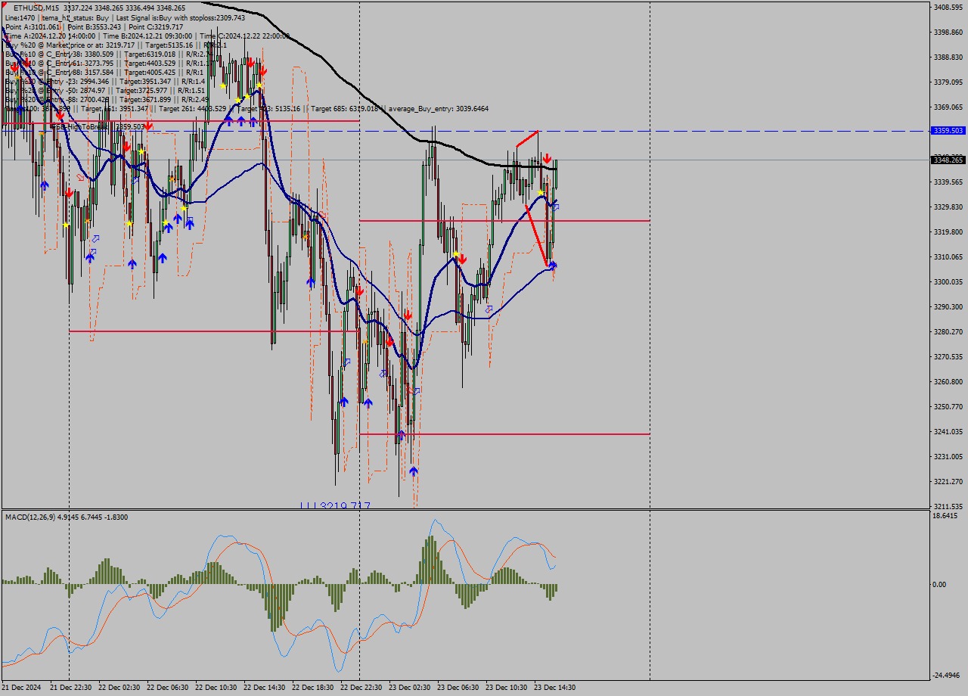Click price axis value 3408.595
Image resolution: width=968 pixels, height=696 pixels.
tap(948, 7)
